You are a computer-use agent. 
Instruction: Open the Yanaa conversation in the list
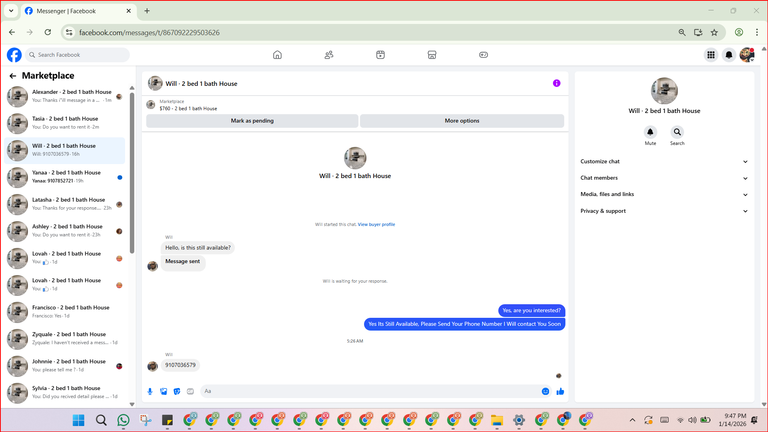coord(66,176)
